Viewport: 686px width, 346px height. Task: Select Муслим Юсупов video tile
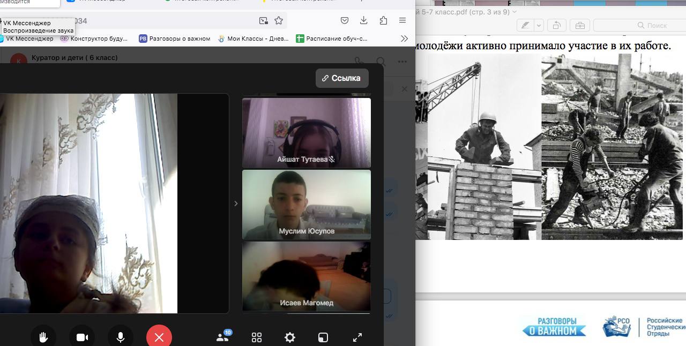point(306,204)
